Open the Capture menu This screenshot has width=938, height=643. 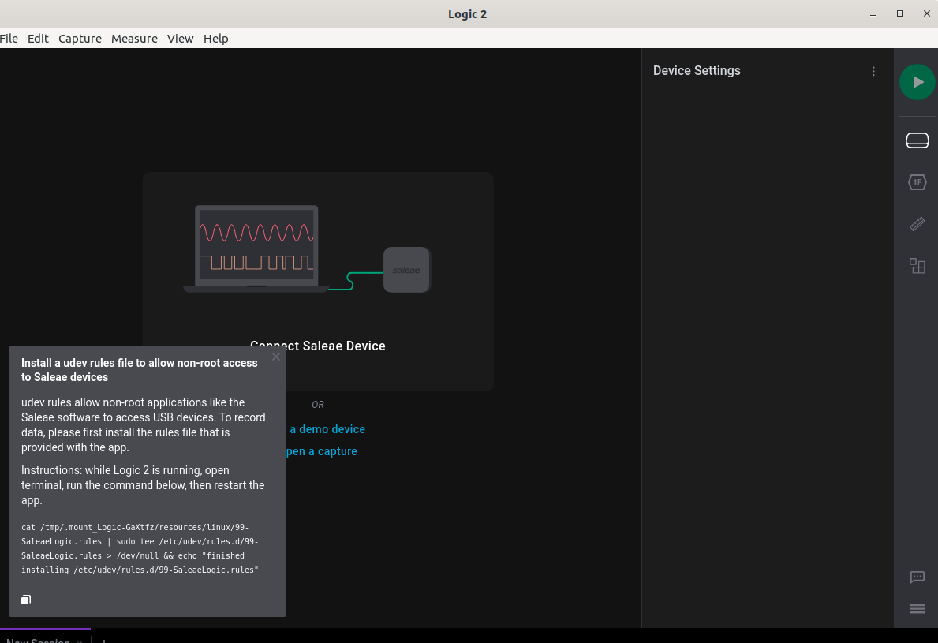pyautogui.click(x=80, y=39)
